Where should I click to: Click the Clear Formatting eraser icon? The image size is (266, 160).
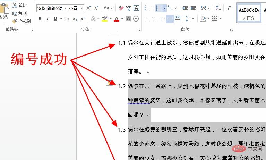(121, 8)
